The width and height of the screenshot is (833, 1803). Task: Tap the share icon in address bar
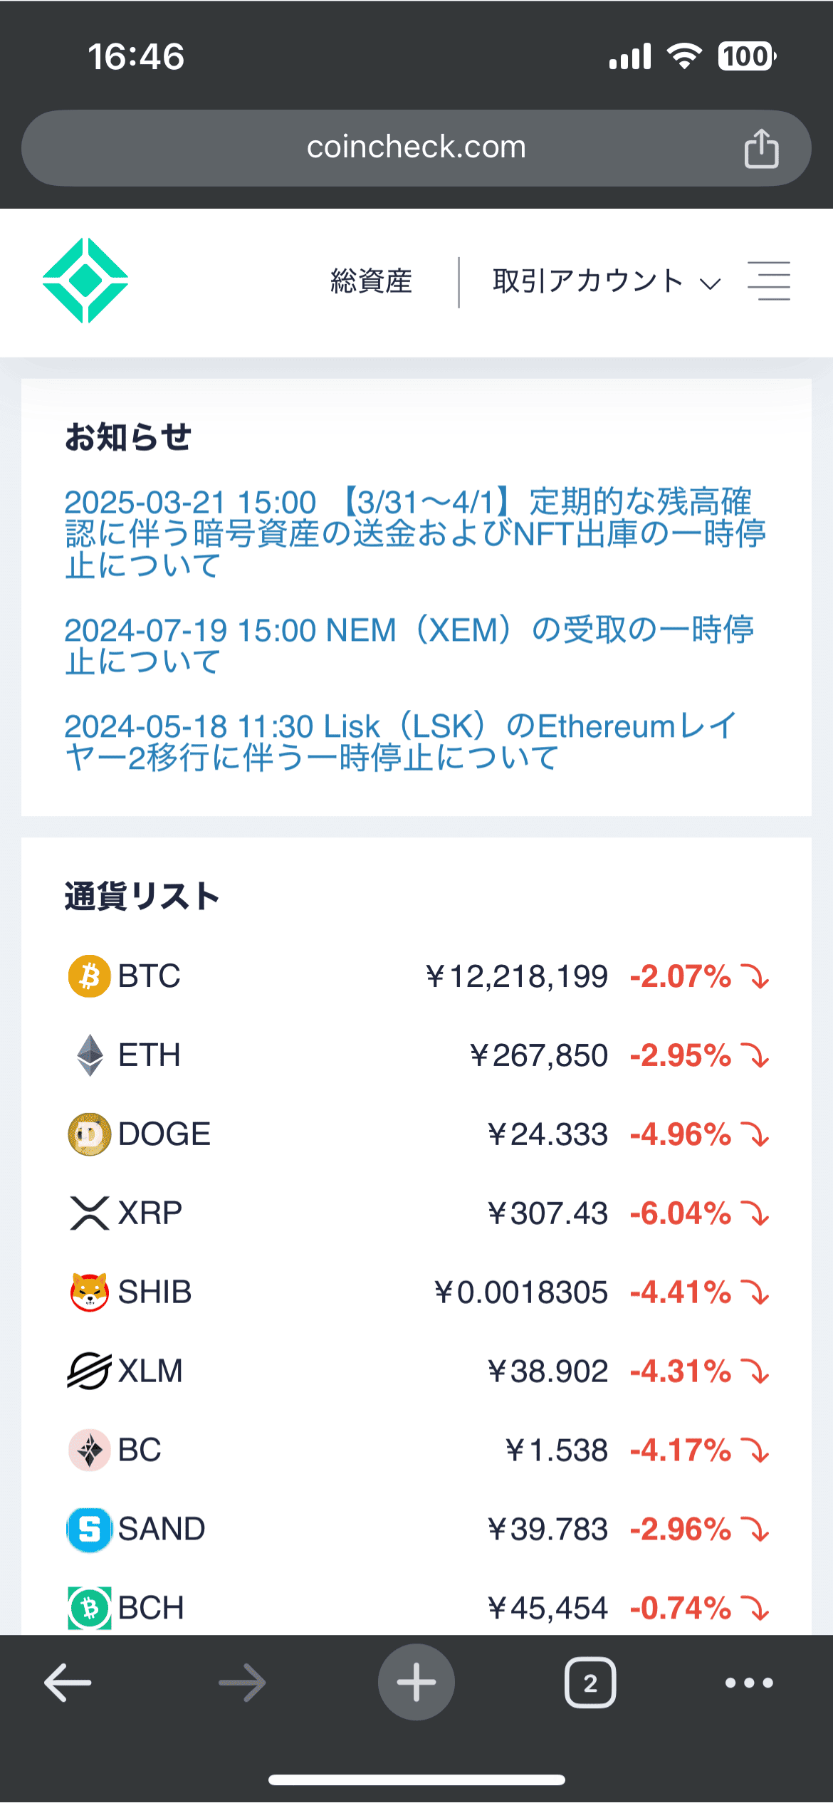point(761,148)
